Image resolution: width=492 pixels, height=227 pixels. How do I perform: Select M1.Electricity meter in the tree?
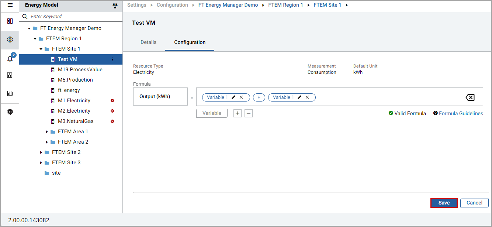click(74, 101)
